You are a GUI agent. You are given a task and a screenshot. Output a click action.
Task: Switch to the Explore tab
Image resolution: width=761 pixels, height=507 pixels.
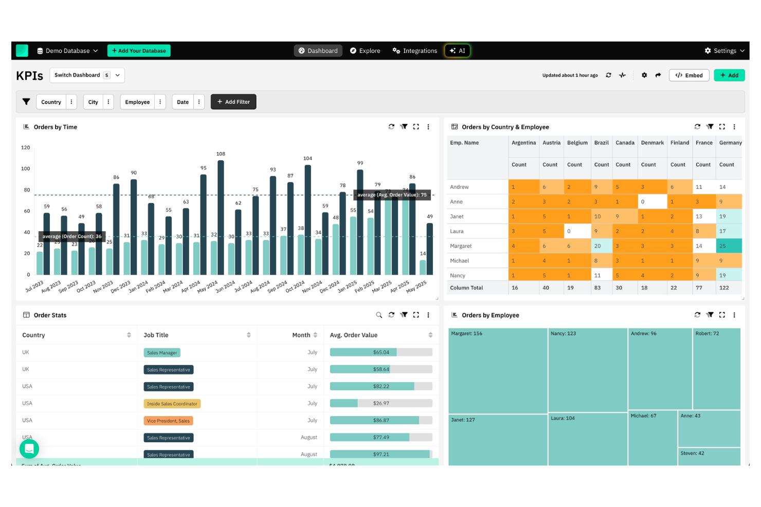(365, 50)
